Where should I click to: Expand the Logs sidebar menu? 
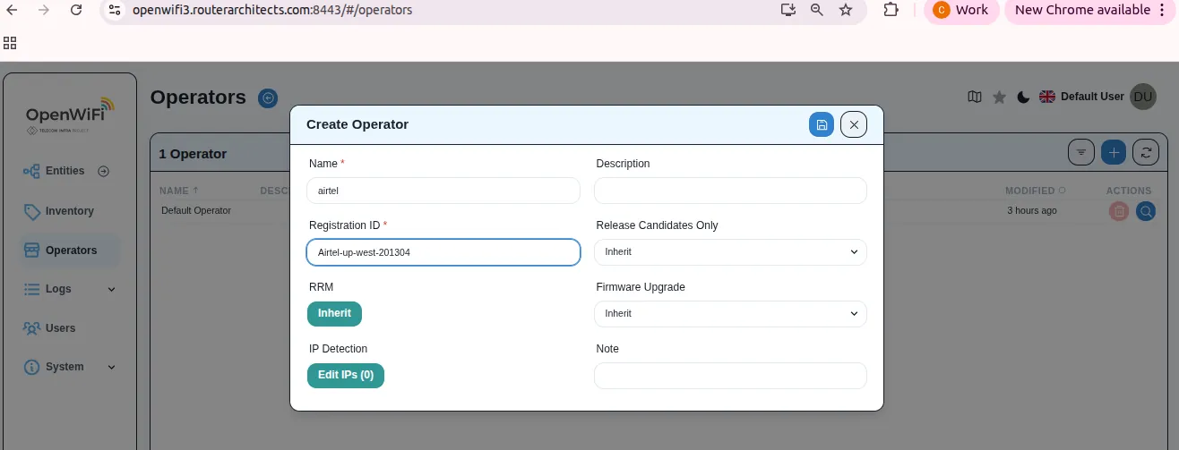point(70,289)
